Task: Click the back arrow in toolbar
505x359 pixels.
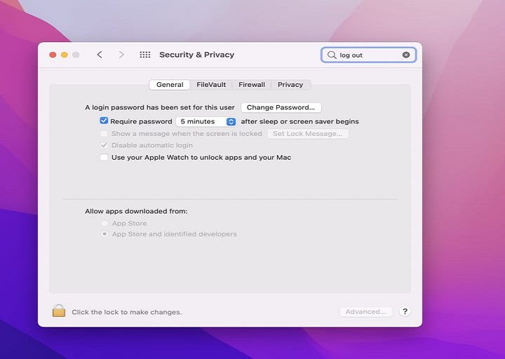Action: [100, 55]
